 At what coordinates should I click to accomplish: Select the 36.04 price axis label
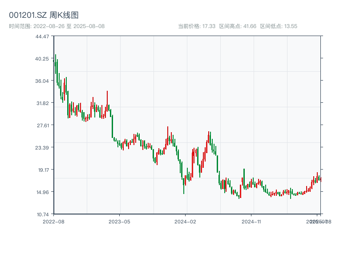click(43, 81)
